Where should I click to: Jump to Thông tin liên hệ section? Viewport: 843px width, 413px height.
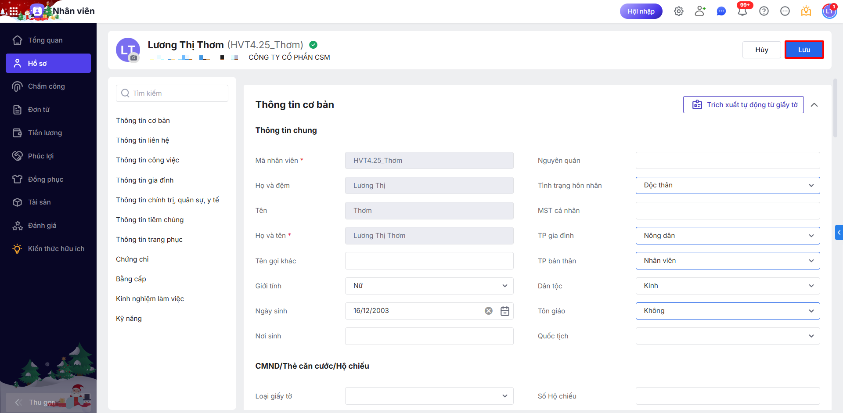pyautogui.click(x=143, y=140)
